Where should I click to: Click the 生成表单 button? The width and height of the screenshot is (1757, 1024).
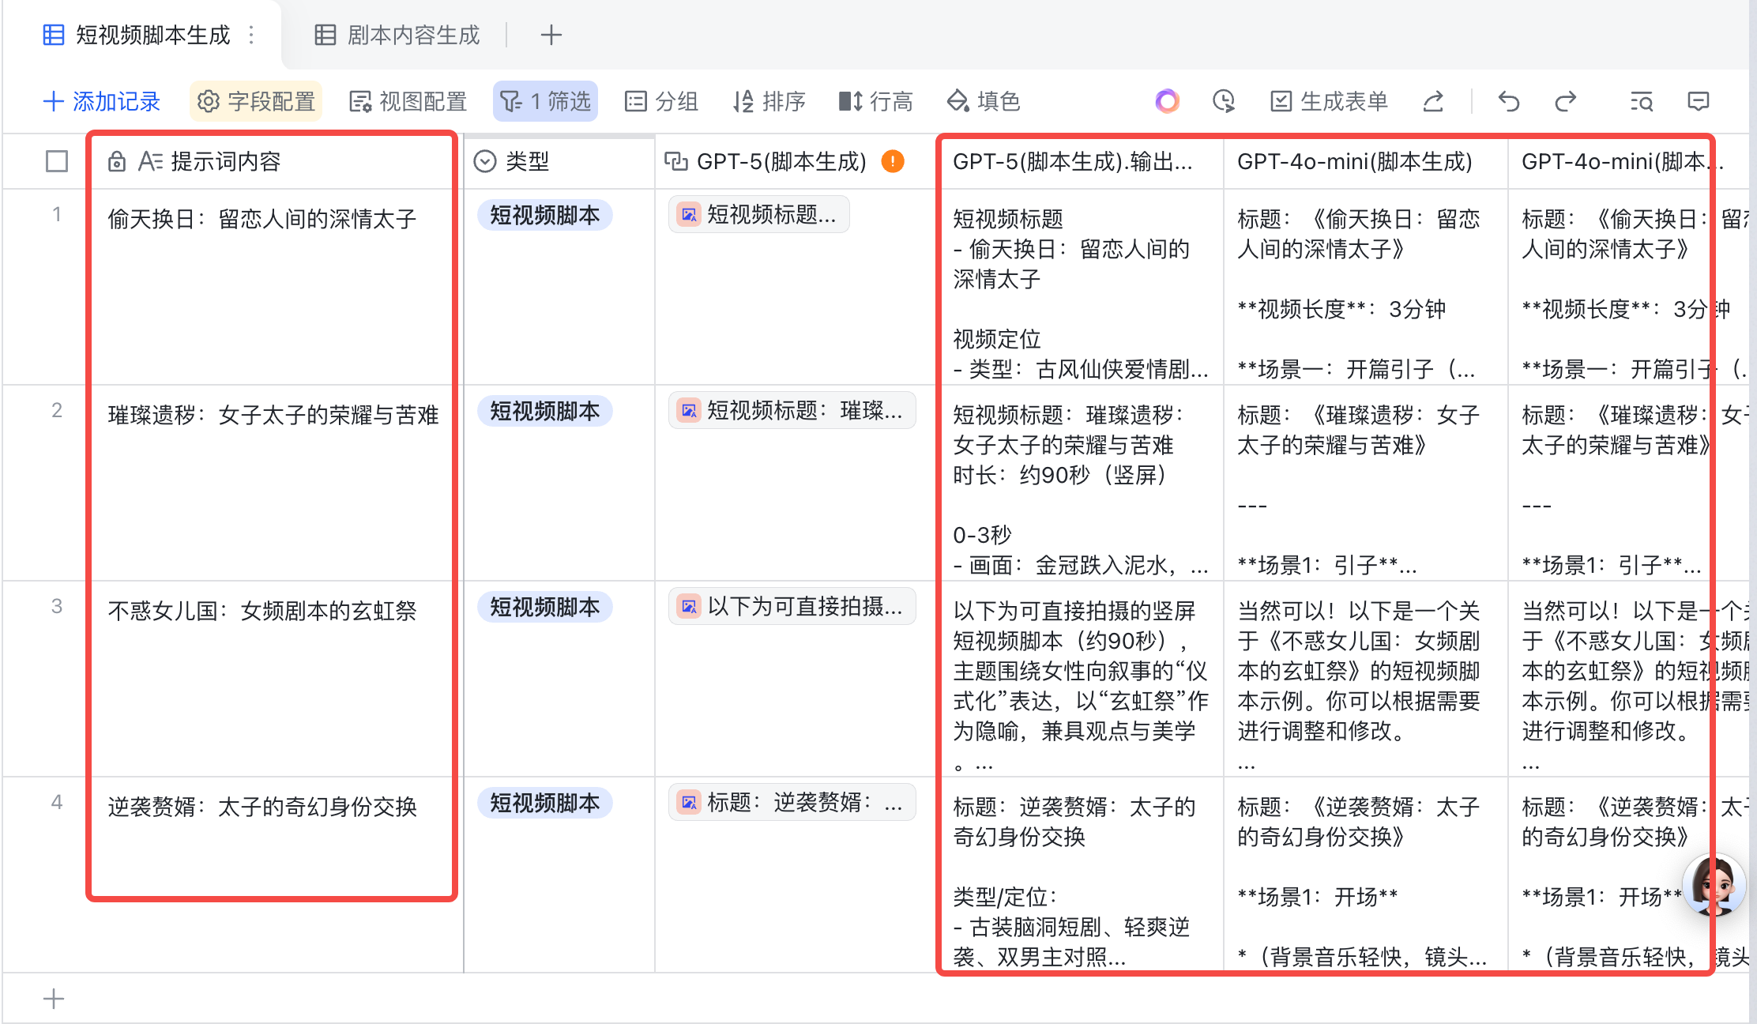[x=1329, y=101]
